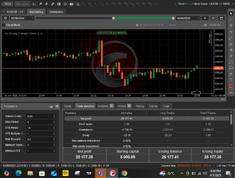The width and height of the screenshot is (235, 178).
Task: Open the red drawing color swatch
Action: [x=231, y=86]
